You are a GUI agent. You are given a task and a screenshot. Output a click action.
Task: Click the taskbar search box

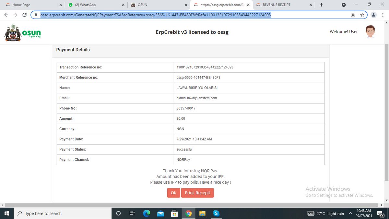63,213
